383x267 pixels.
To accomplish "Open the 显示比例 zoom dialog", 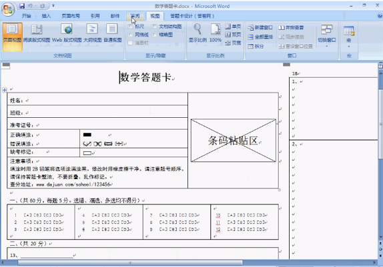I will point(198,33).
